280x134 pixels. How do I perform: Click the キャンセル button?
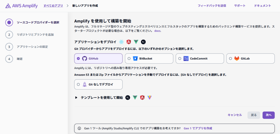(235, 115)
